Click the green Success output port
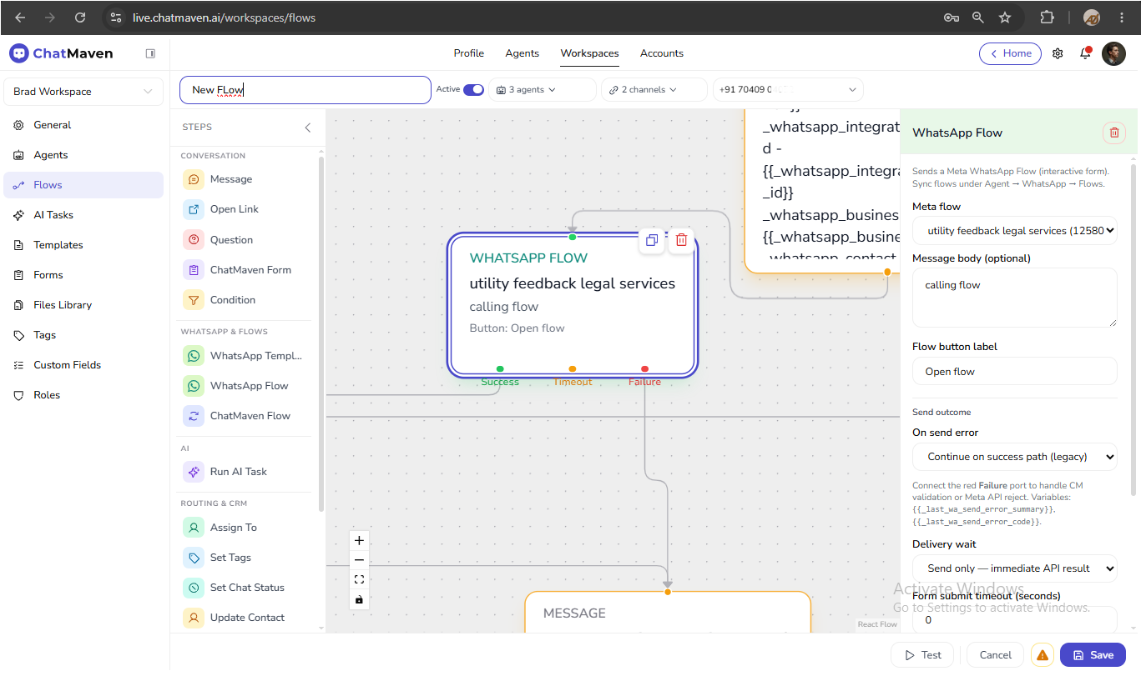This screenshot has height=676, width=1141. click(500, 368)
